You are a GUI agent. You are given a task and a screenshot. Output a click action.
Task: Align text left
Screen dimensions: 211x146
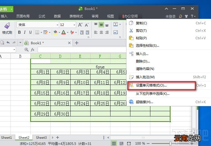click(96, 32)
